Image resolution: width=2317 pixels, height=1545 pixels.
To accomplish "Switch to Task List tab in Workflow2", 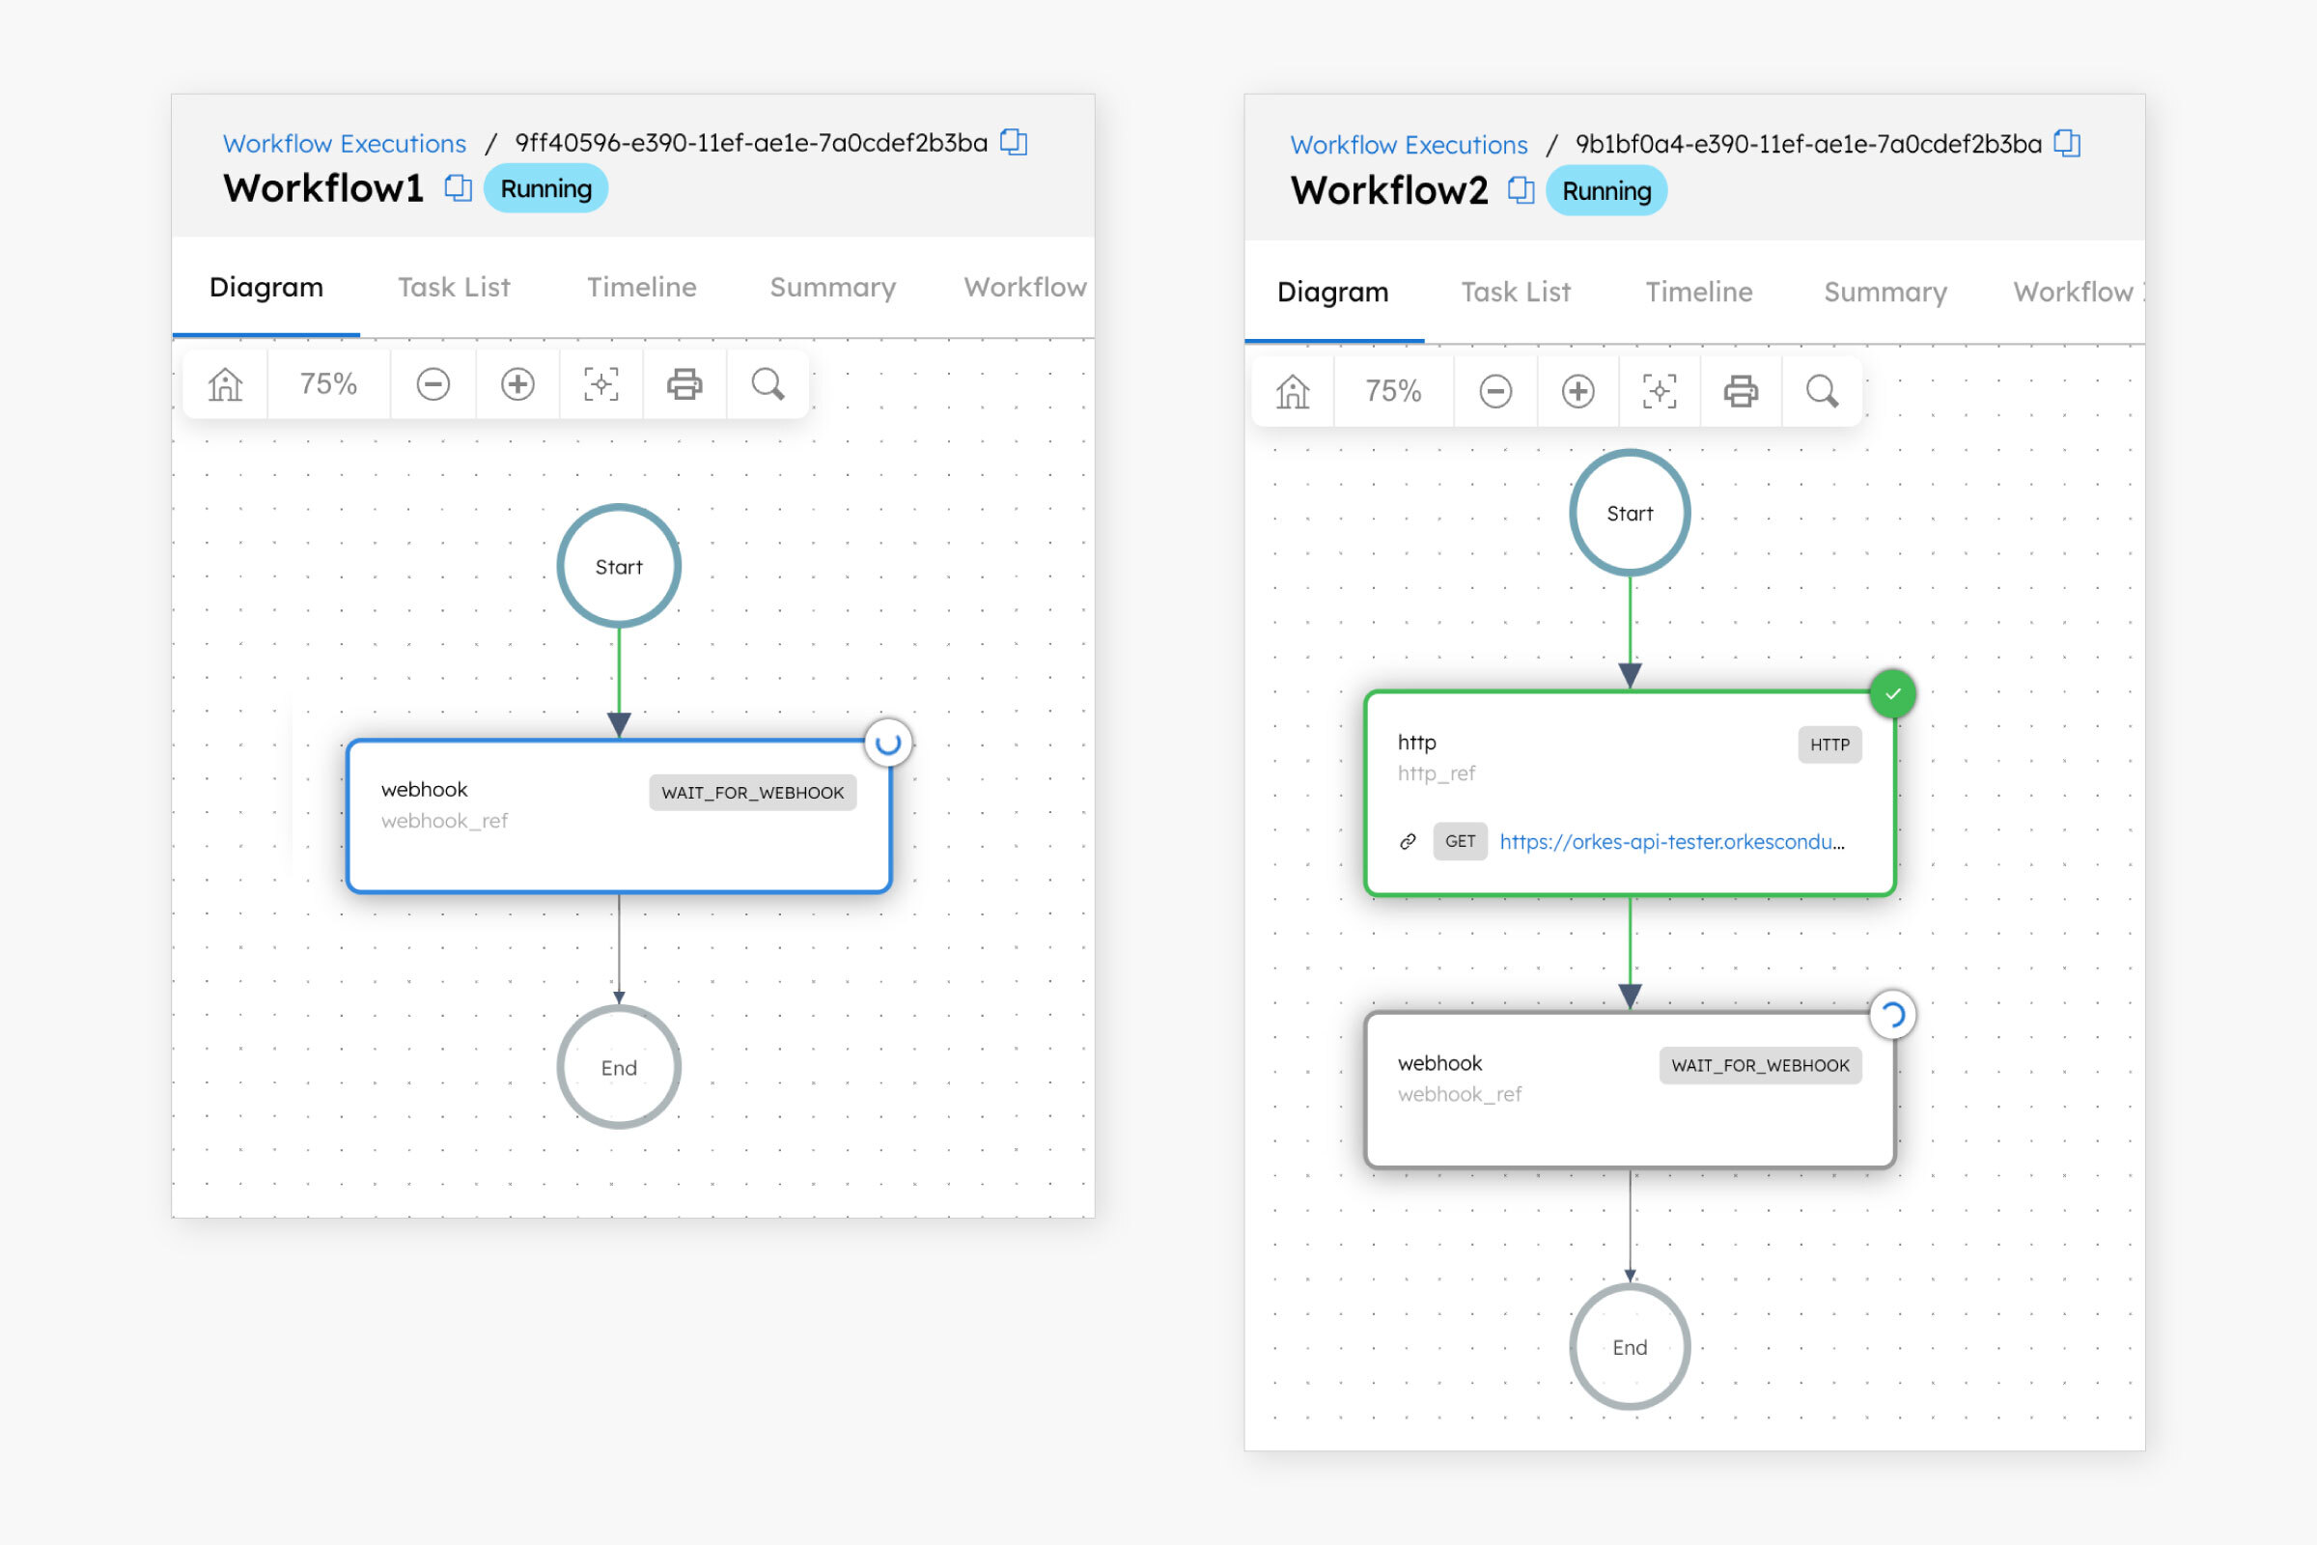I will point(1515,292).
